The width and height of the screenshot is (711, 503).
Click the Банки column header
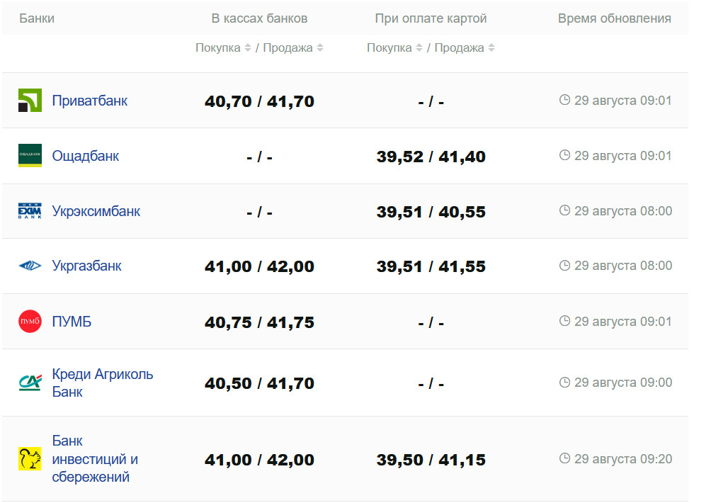37,19
